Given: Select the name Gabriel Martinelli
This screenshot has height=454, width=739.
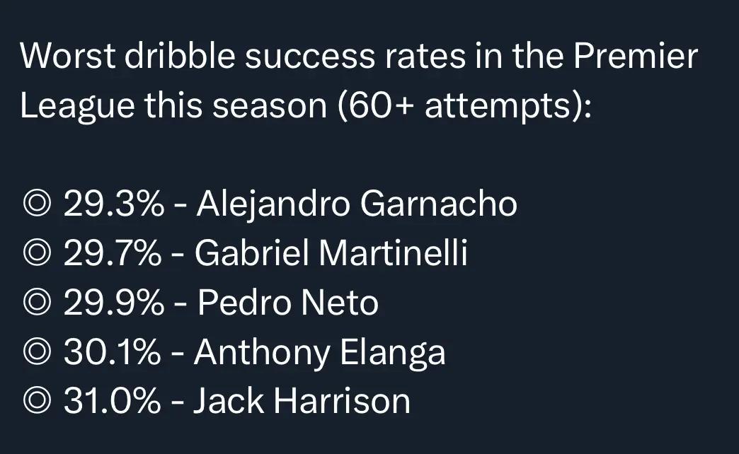Looking at the screenshot, I should coord(331,253).
